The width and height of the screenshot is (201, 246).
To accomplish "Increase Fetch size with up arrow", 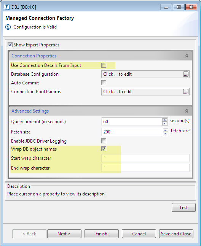I will [166, 130].
